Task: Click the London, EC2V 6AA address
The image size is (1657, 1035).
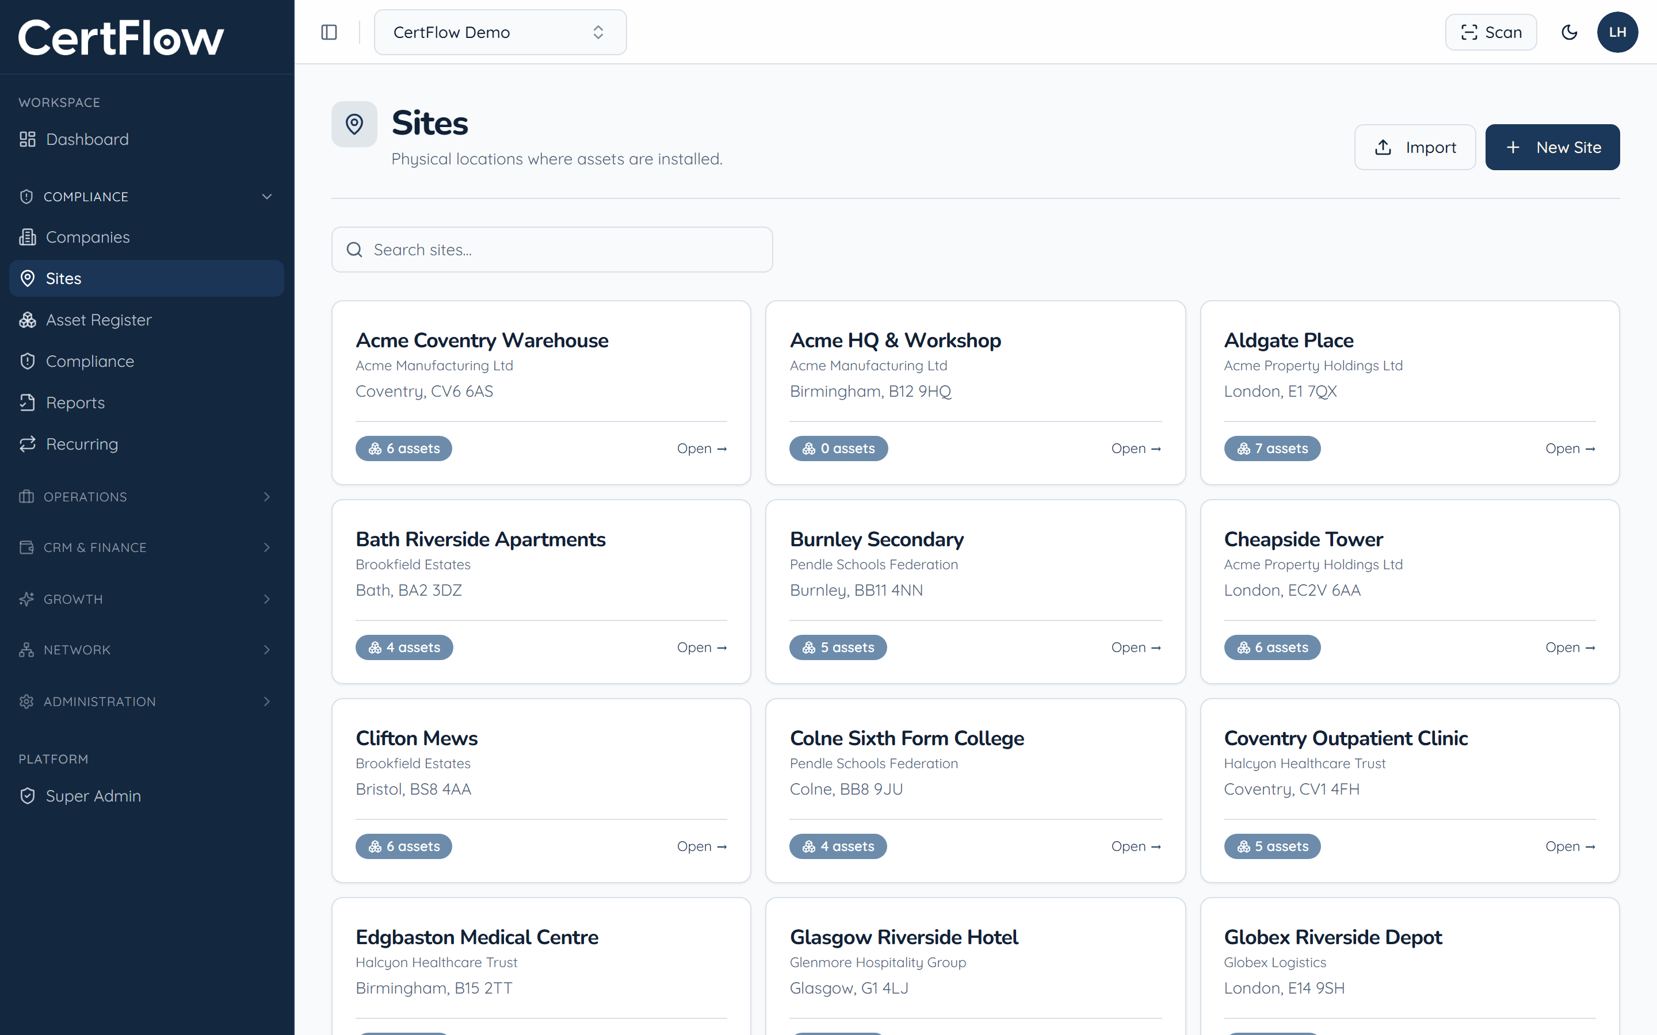Action: (x=1292, y=591)
